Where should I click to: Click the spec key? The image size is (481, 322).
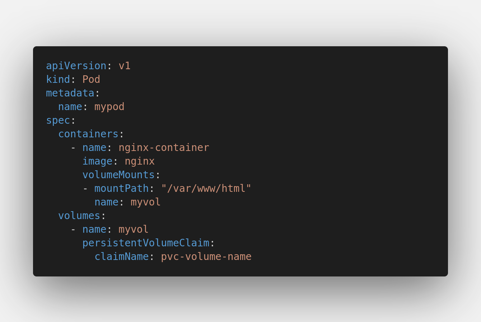(x=58, y=120)
